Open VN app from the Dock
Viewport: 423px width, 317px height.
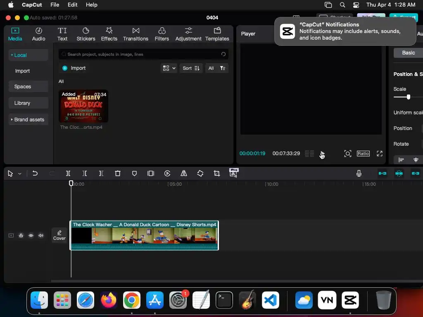click(x=327, y=300)
